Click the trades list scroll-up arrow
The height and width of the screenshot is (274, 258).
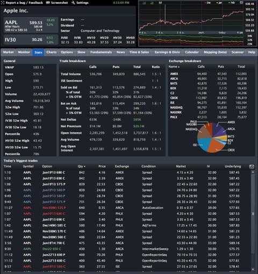coord(253,172)
